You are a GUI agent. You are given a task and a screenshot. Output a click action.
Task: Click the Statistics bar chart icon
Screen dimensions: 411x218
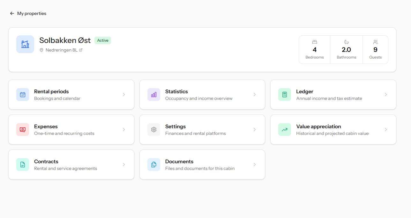154,95
